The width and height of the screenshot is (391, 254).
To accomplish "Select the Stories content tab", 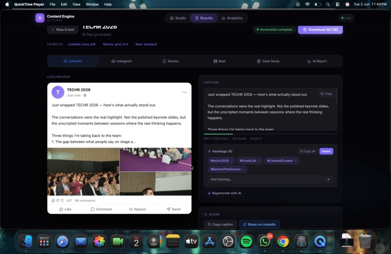I will pos(171,61).
